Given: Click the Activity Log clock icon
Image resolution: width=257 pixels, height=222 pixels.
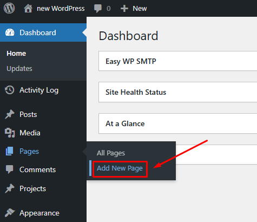Looking at the screenshot, I should [10, 90].
